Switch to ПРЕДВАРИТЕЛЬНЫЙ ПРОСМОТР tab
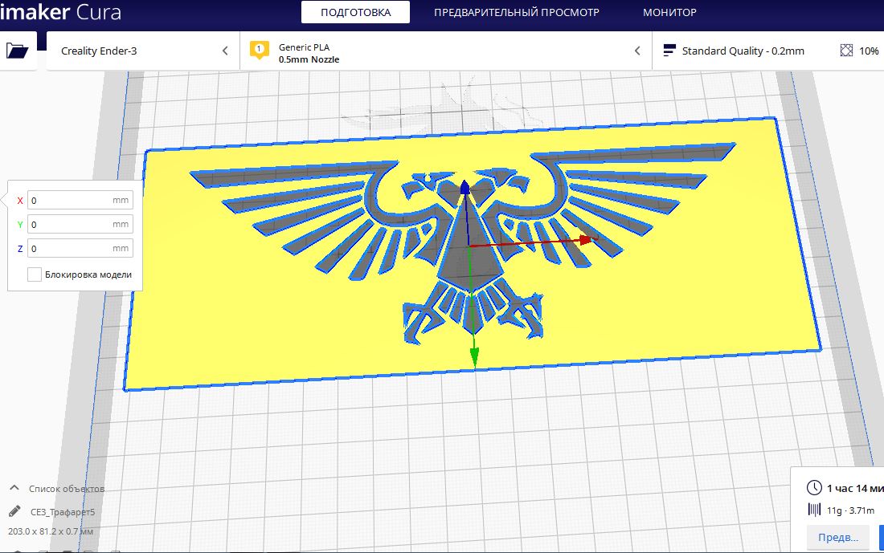Image resolution: width=884 pixels, height=553 pixels. (x=517, y=12)
